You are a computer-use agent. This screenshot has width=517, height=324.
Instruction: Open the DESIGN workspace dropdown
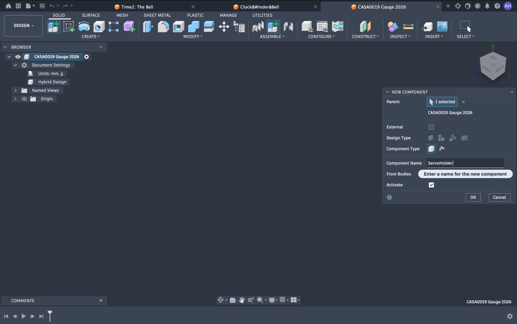point(23,26)
